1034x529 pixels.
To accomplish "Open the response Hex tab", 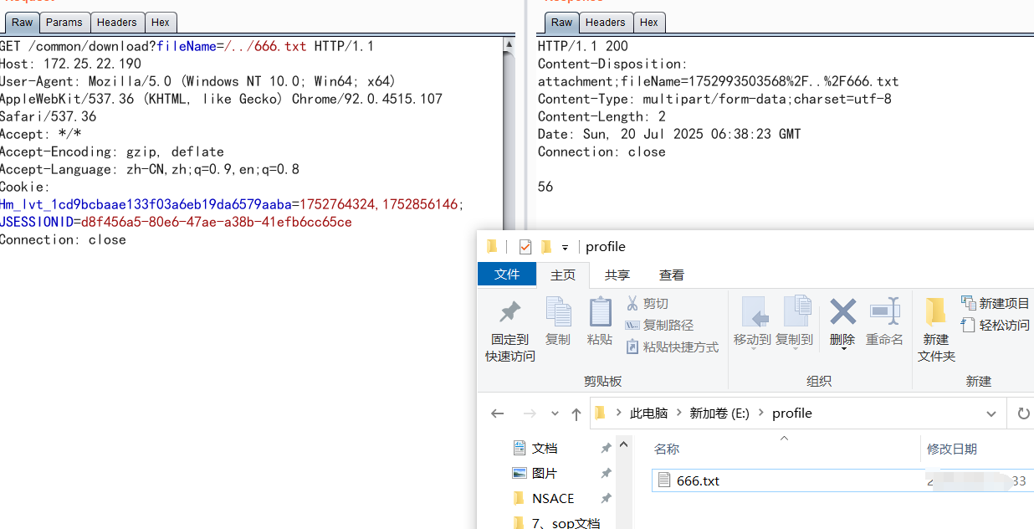I will tap(649, 23).
